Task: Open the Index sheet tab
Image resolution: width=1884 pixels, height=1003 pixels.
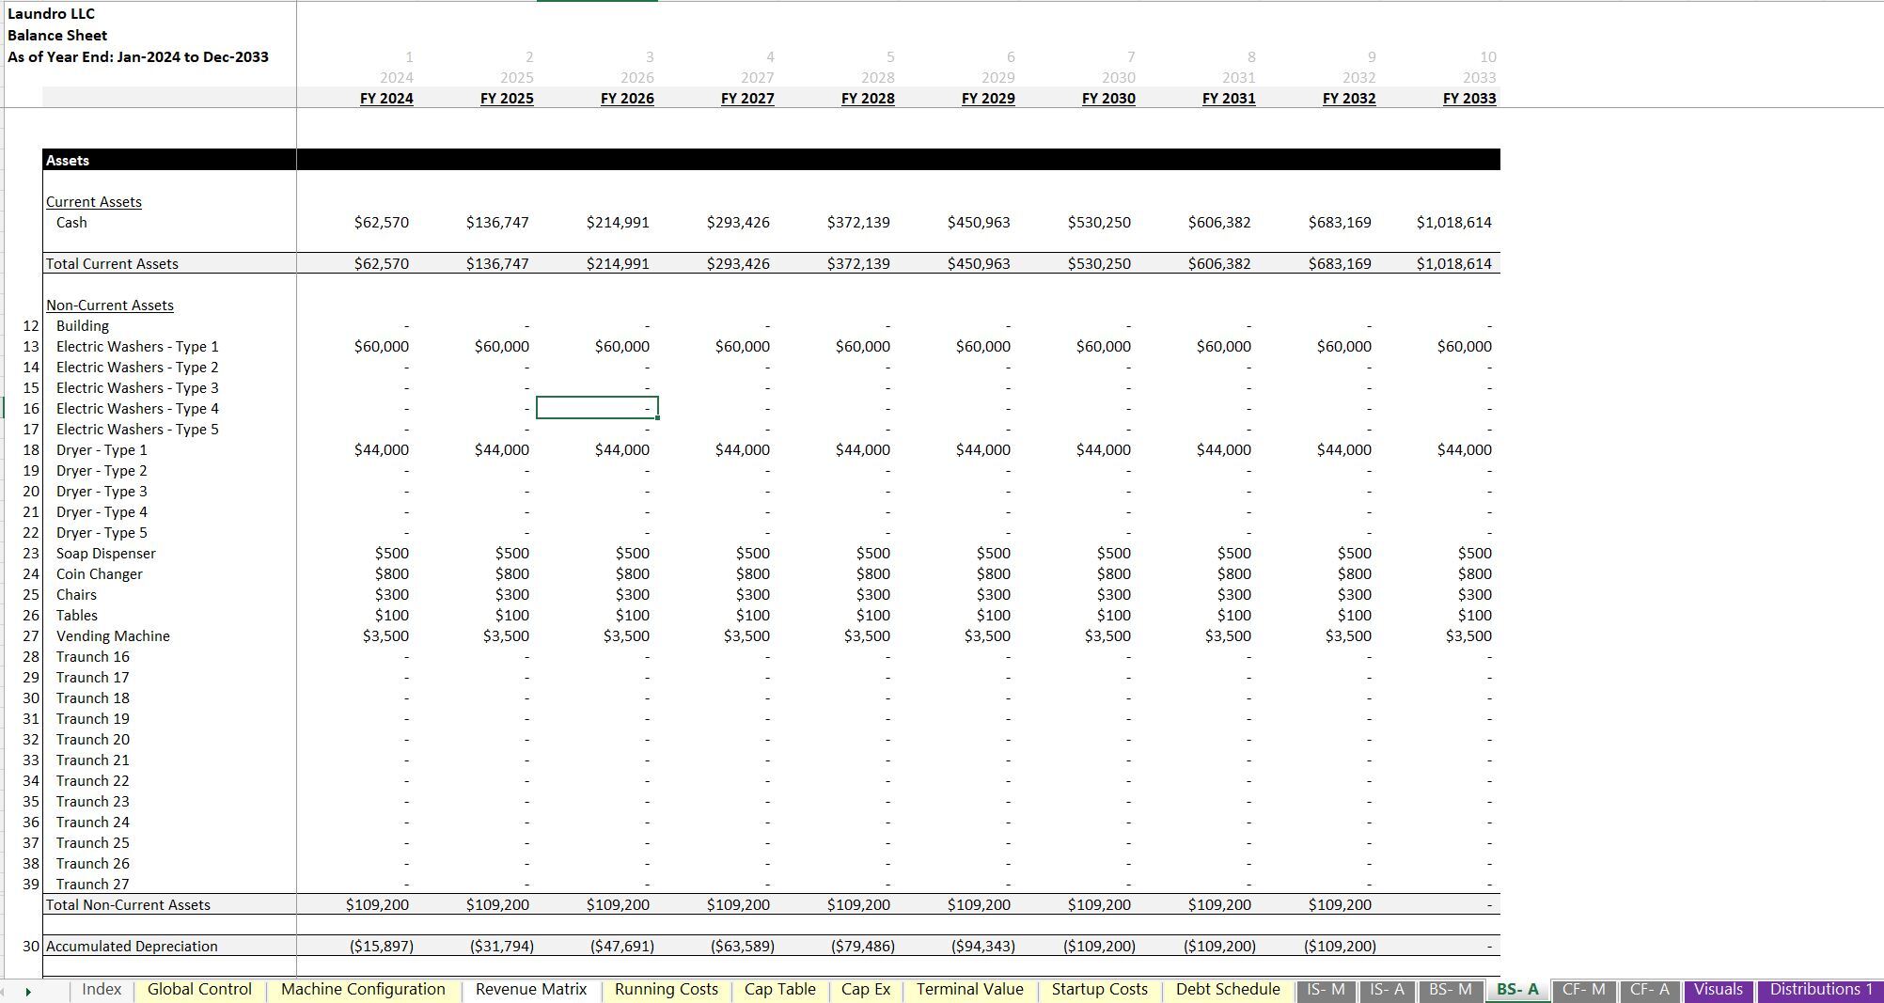Action: coord(103,990)
